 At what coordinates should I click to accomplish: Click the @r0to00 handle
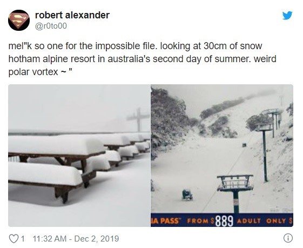[x=51, y=26]
